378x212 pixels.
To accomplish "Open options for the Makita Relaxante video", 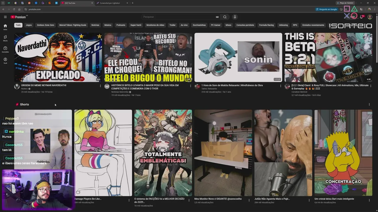I will pos(281,86).
